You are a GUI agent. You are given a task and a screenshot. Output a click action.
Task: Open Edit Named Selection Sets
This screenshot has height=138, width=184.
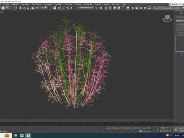[77, 8]
